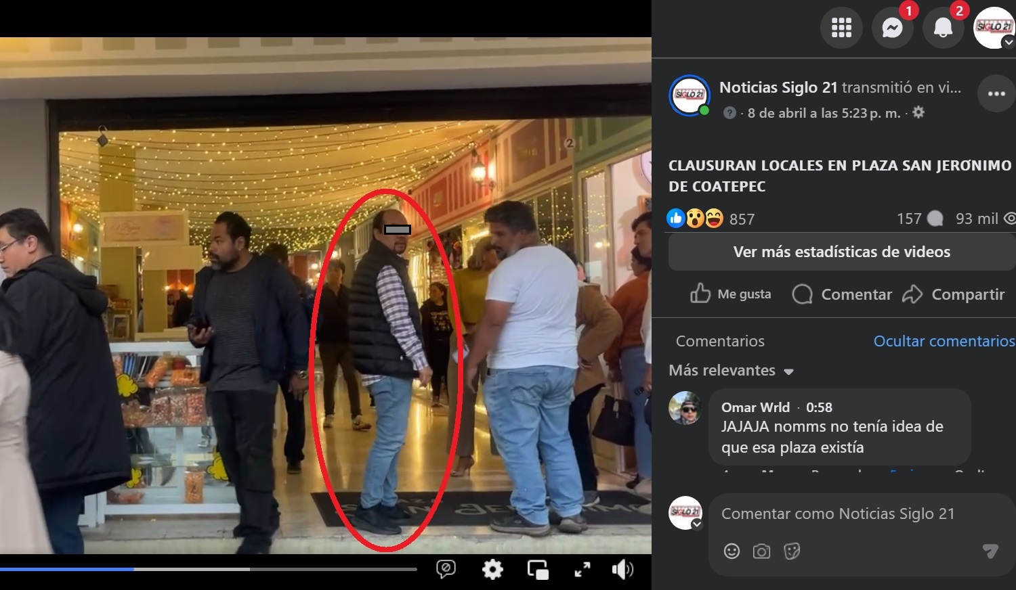Viewport: 1016px width, 590px height.
Task: Attach a photo to the comment
Action: click(761, 551)
